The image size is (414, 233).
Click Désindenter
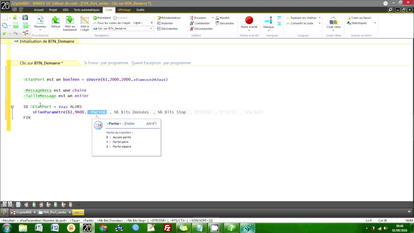pyautogui.click(x=167, y=29)
